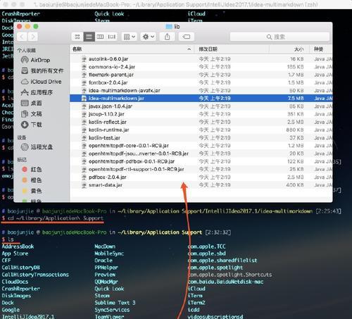Select openhtmltopdf-core-0.0.1-RC9.jar file
The height and width of the screenshot is (319, 352).
(x=201, y=146)
